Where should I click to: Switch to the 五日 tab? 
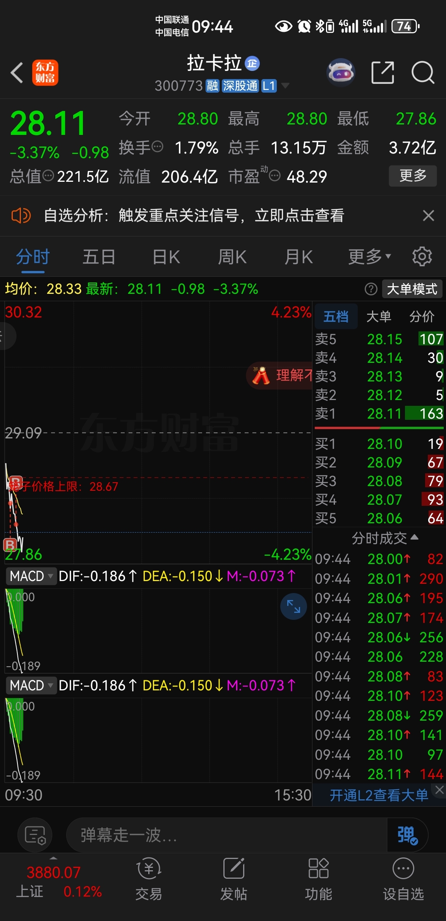pyautogui.click(x=99, y=257)
